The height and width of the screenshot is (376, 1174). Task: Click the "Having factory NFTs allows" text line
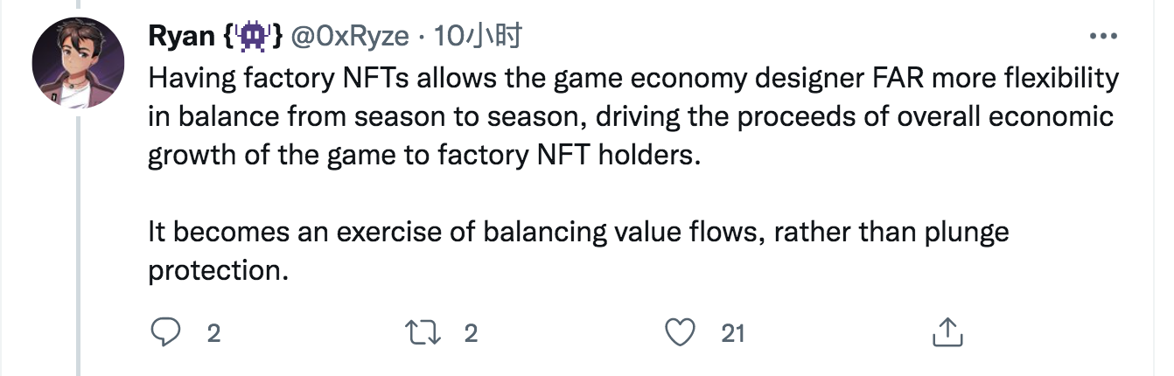point(633,80)
